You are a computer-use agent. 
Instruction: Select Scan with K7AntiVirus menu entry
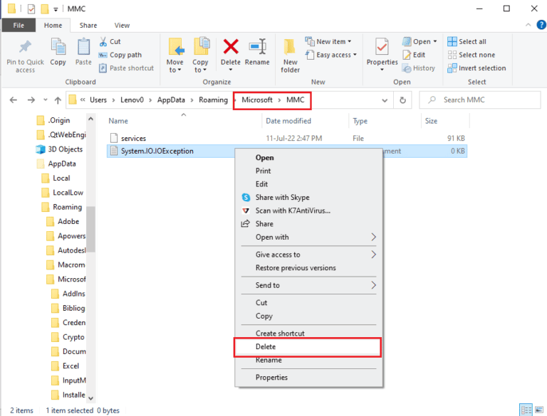tap(292, 210)
